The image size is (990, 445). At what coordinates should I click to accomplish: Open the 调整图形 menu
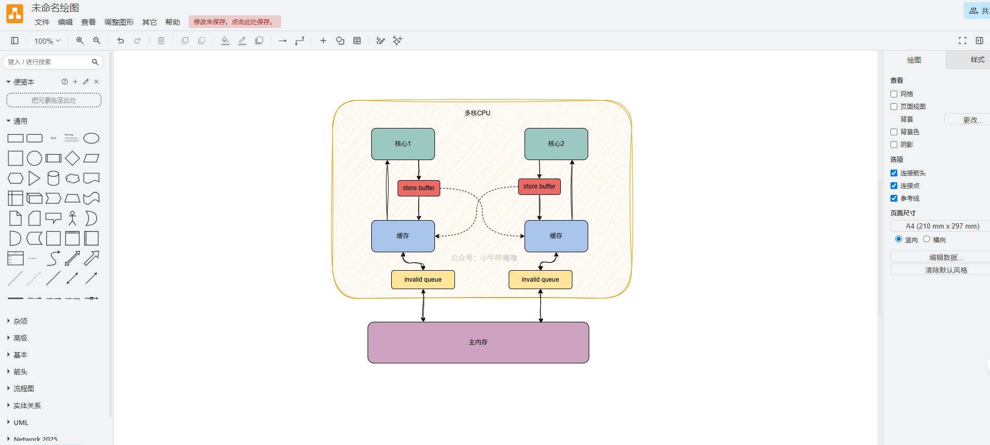coord(119,22)
